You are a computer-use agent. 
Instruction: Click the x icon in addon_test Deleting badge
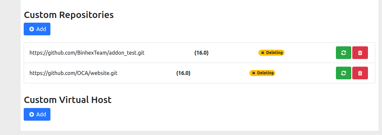click(x=263, y=53)
